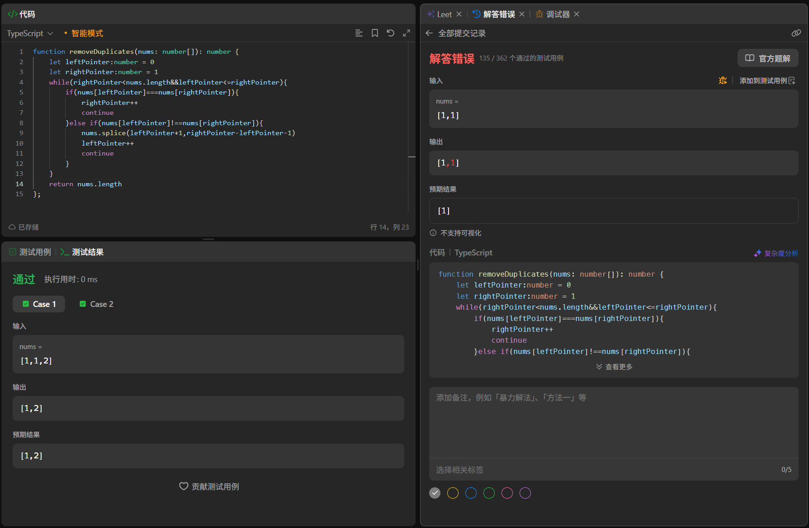The height and width of the screenshot is (528, 809).
Task: Select Case 1 test case
Action: (x=39, y=304)
